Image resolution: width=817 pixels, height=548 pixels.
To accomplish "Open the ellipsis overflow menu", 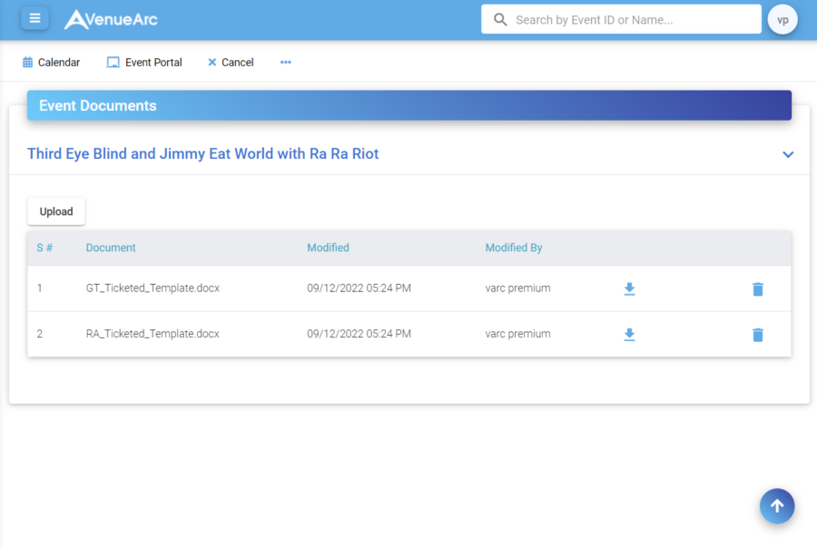I will coord(285,62).
